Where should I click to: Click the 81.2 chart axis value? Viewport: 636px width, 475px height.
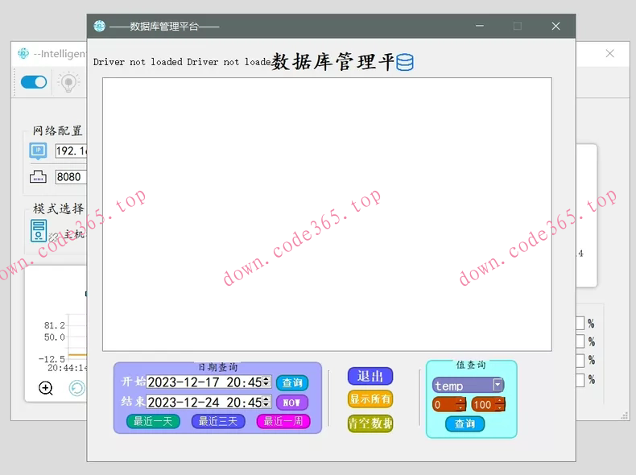coord(55,325)
